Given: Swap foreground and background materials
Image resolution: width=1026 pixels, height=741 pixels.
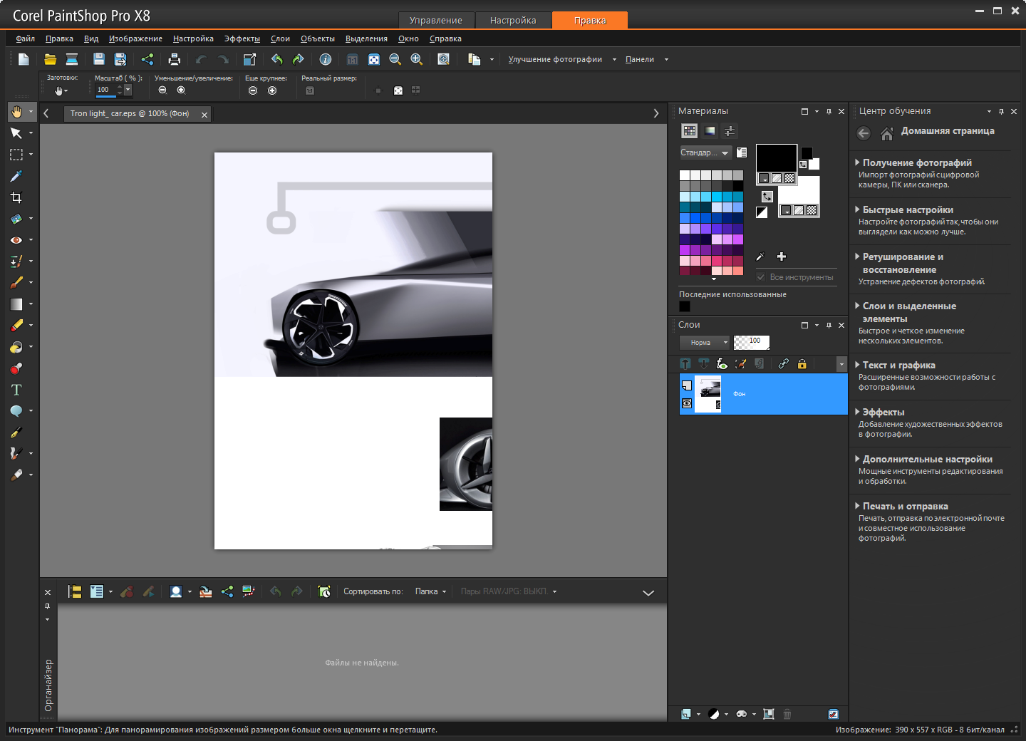Looking at the screenshot, I should click(x=767, y=197).
